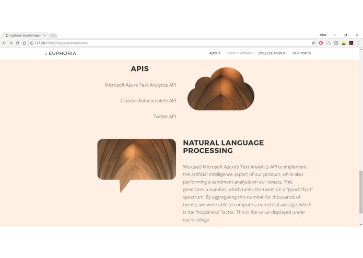Open a new browser tab
The image size is (363, 258).
pyautogui.click(x=53, y=36)
